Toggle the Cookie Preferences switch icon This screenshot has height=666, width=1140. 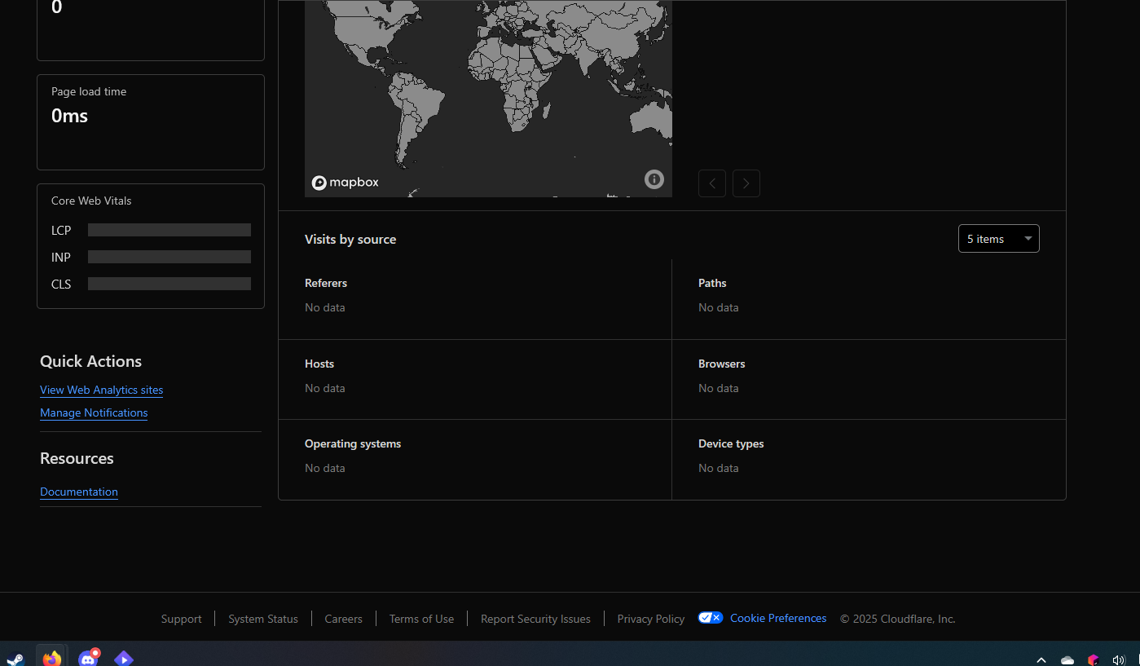pos(711,618)
